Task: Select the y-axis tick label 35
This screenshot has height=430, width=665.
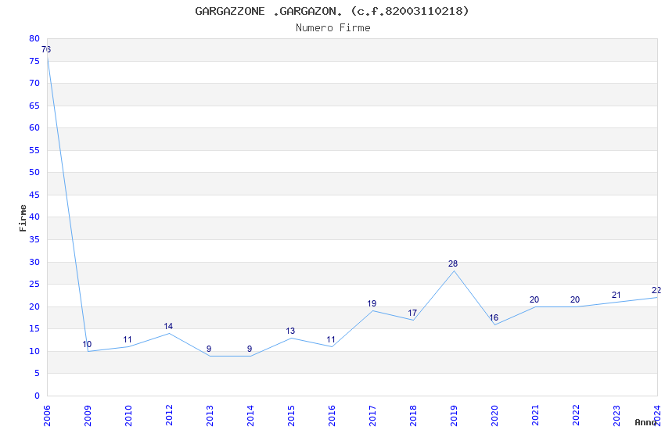Action: [34, 239]
